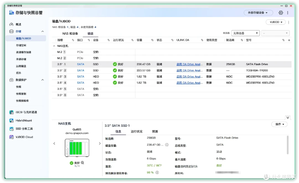Image resolution: width=299 pixels, height=183 pixels.
Task: Select the TOSHIBA-TR200 model cell
Action: [x=257, y=71]
